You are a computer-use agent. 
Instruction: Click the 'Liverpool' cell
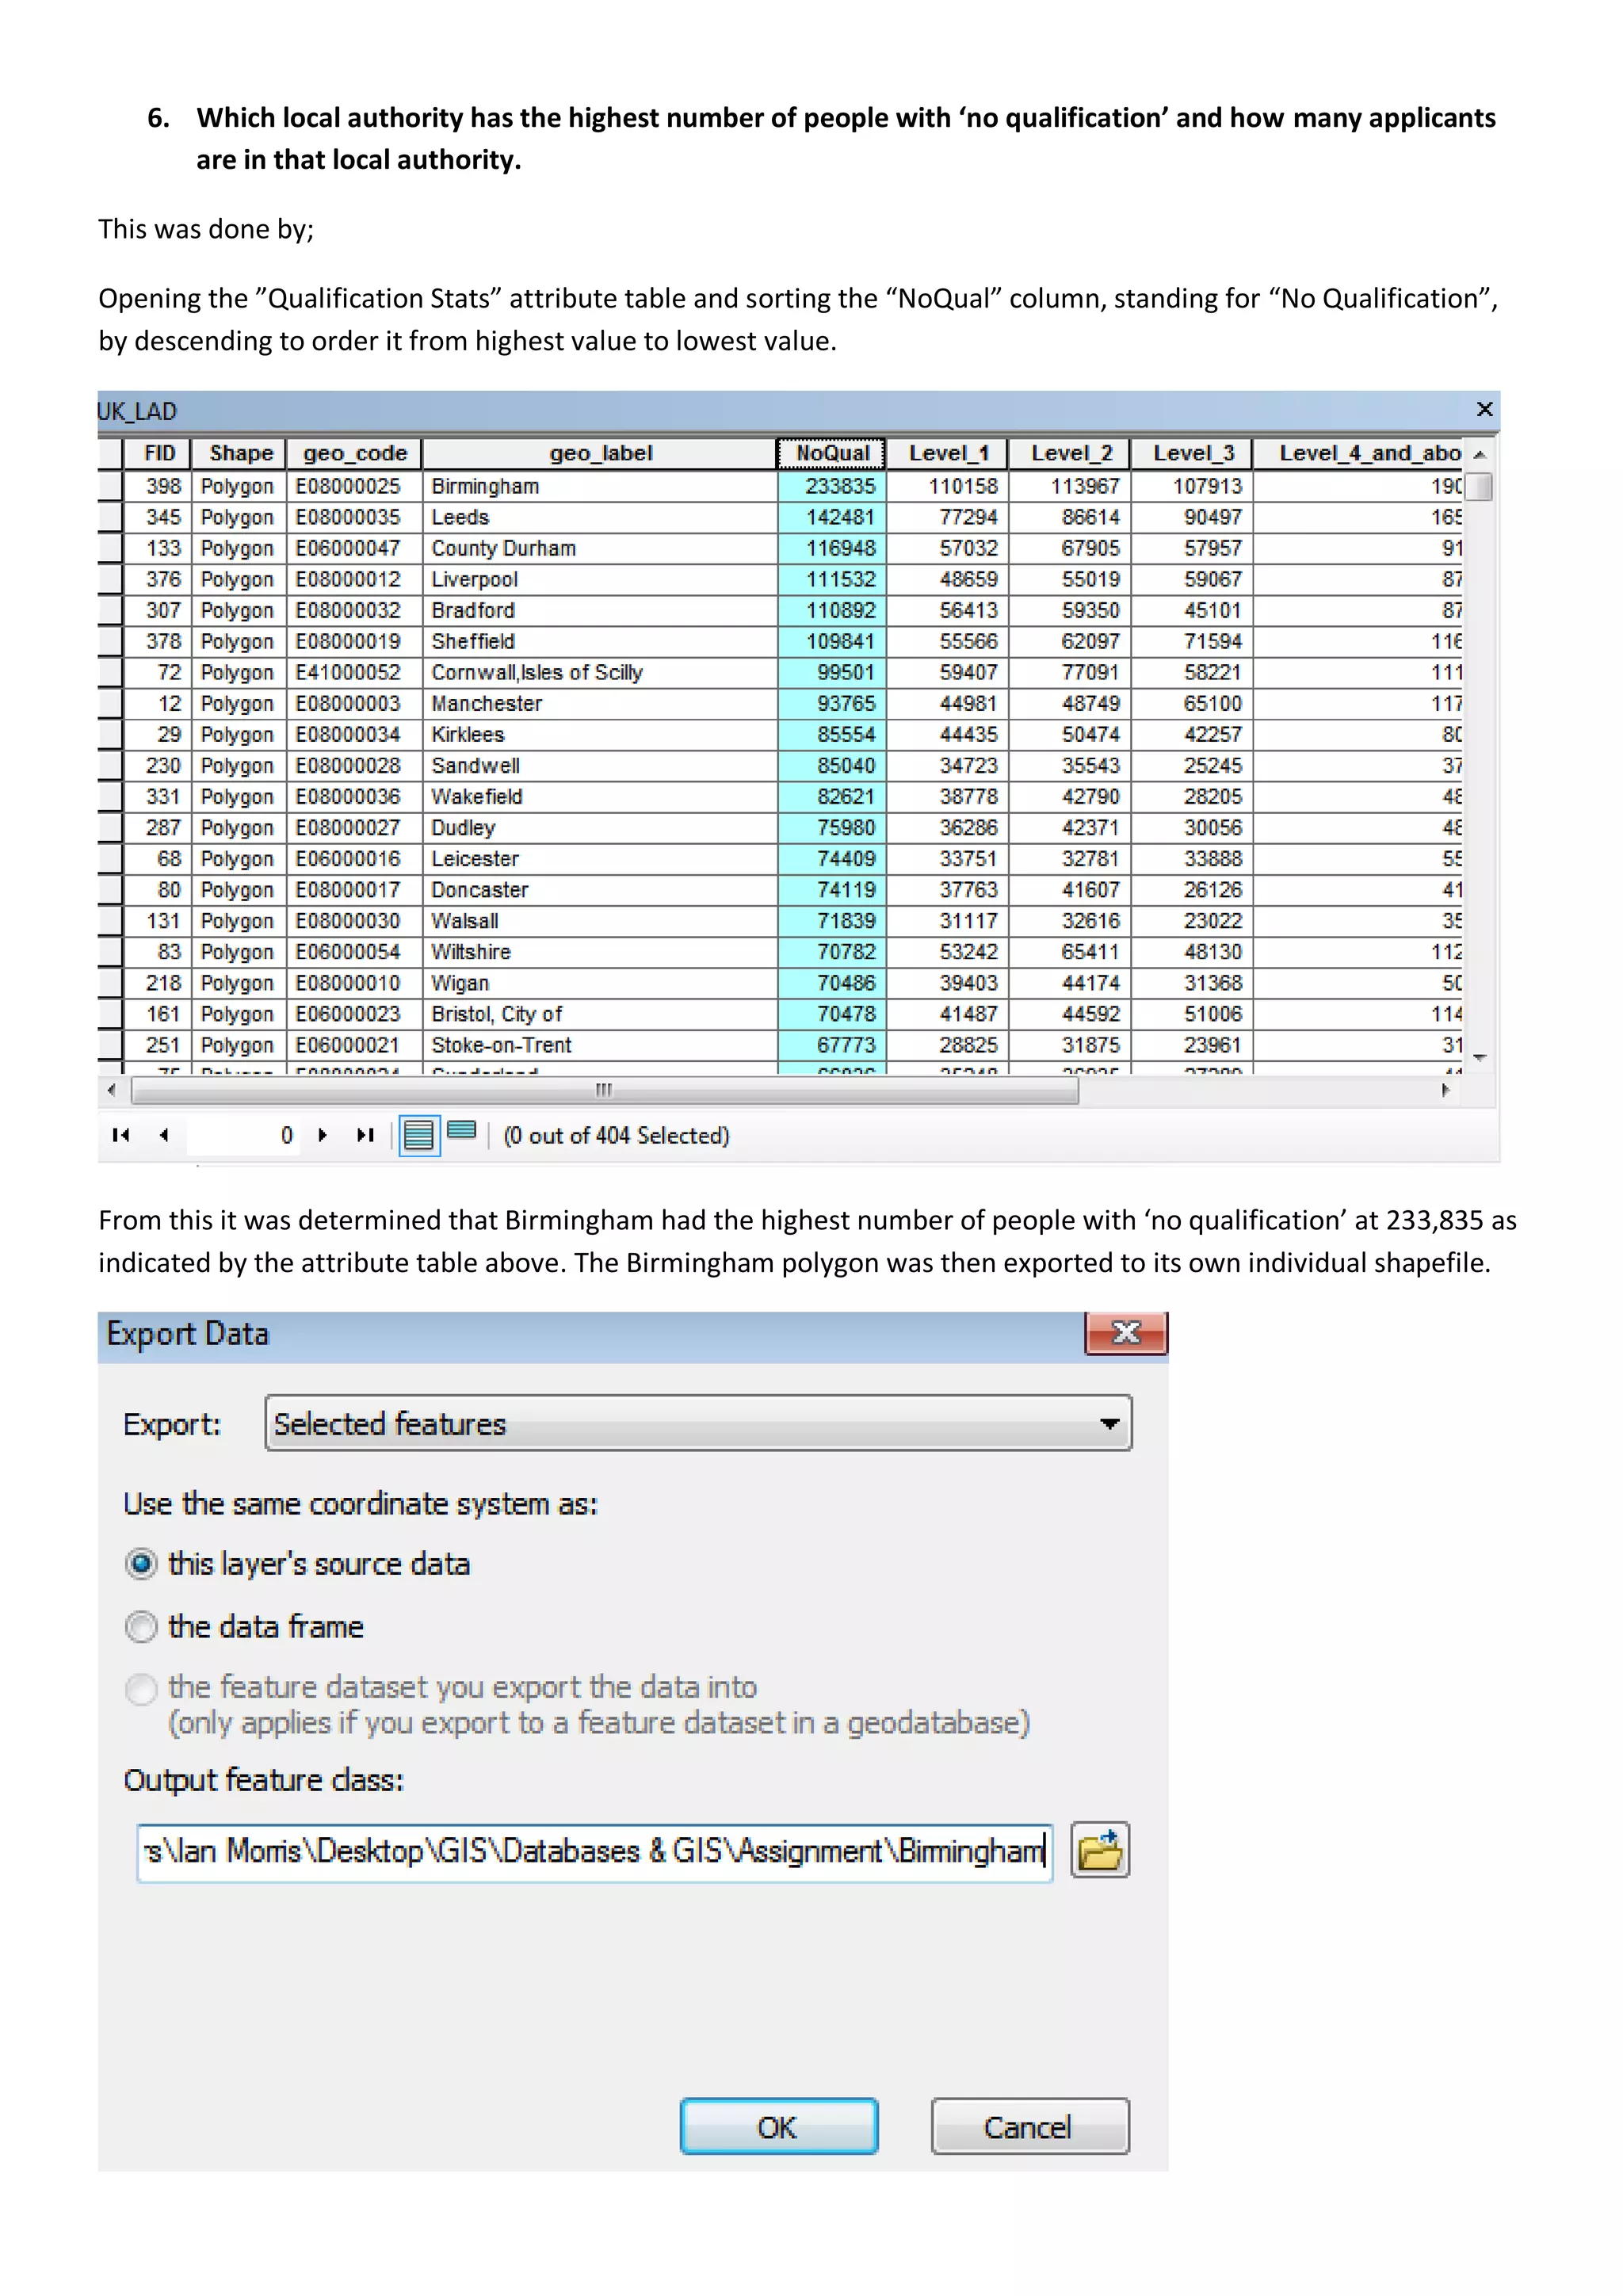pos(600,579)
